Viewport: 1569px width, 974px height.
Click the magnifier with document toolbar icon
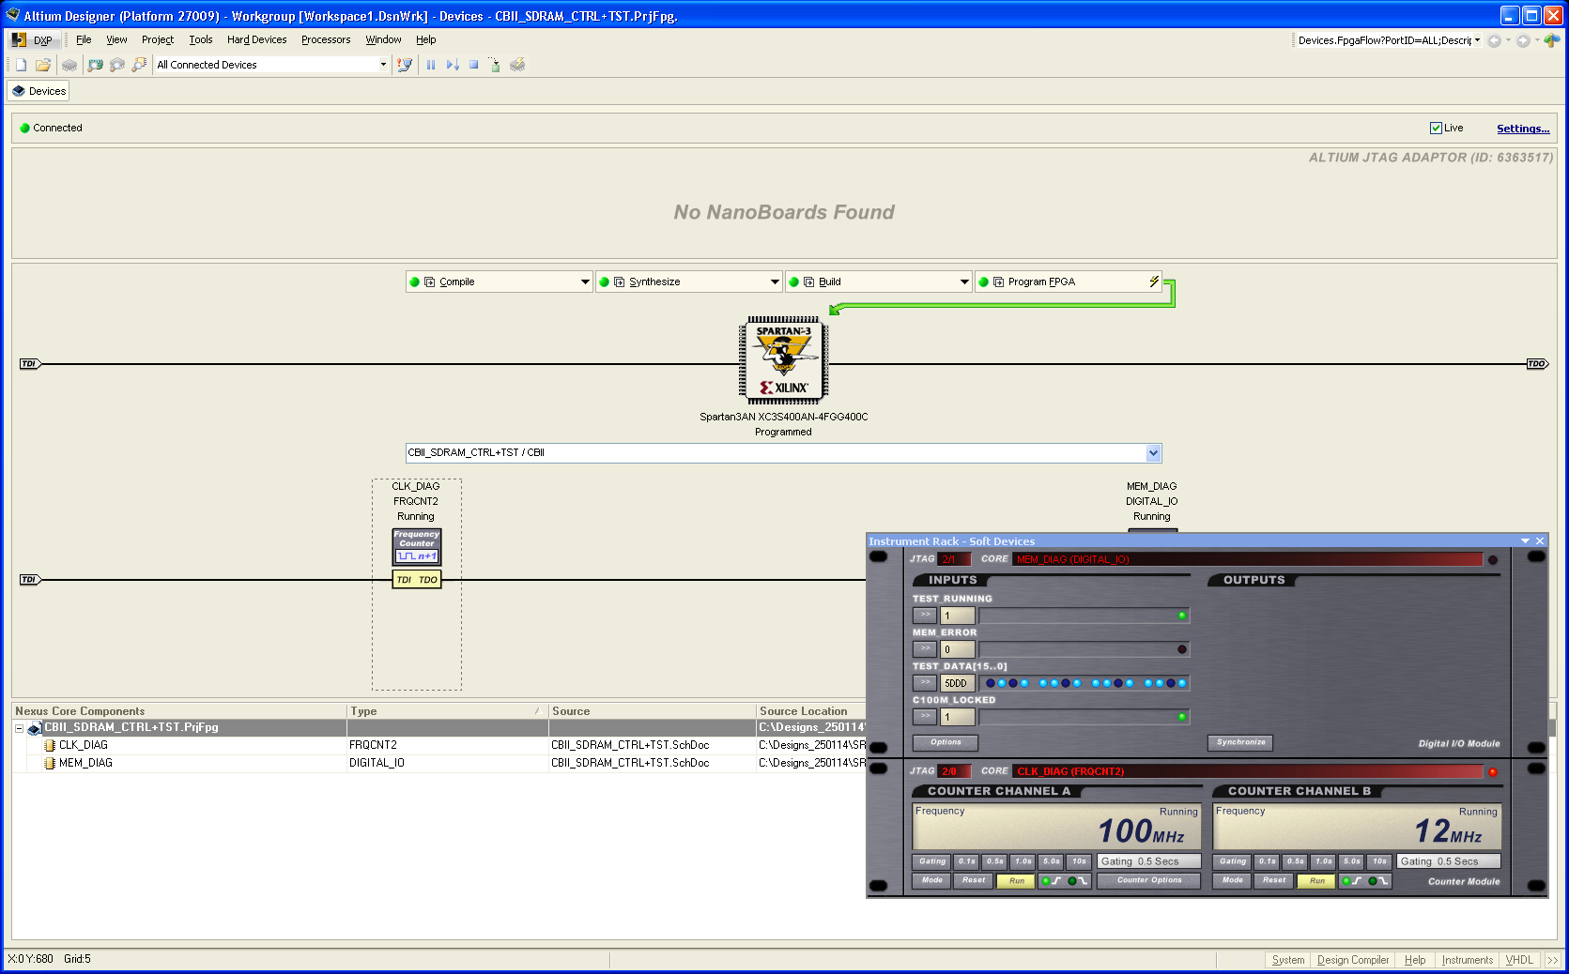pyautogui.click(x=139, y=65)
